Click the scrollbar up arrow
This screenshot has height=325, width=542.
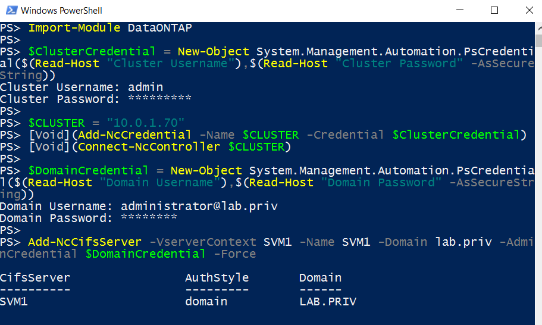click(x=539, y=28)
